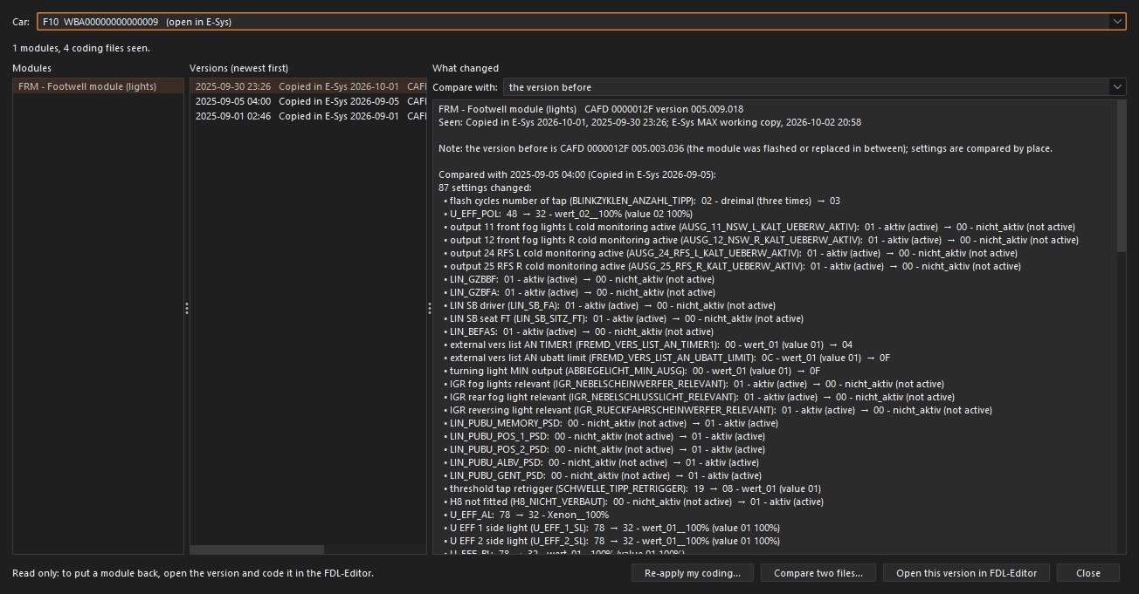Click IGR_RUECKFAHRSCHEINWERFER_RELEVANT line

tap(717, 410)
